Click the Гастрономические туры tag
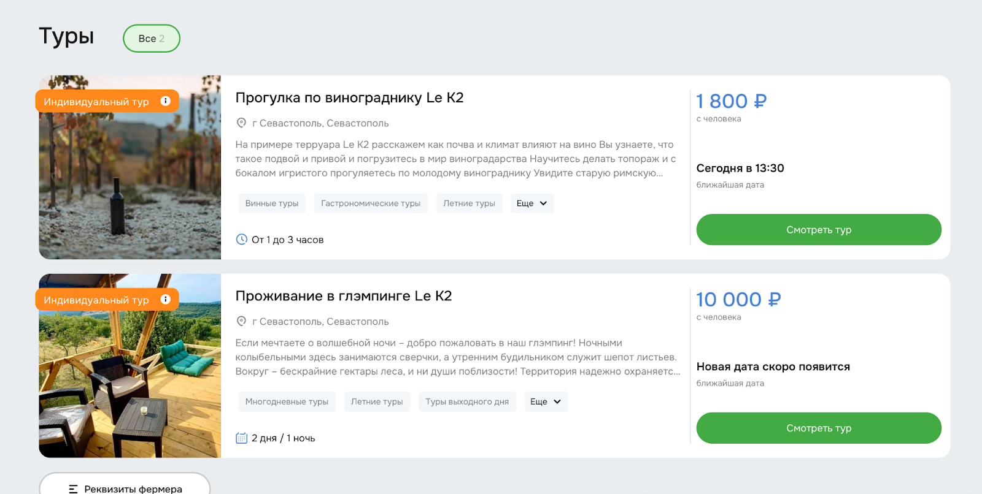The height and width of the screenshot is (494, 982). coord(371,203)
